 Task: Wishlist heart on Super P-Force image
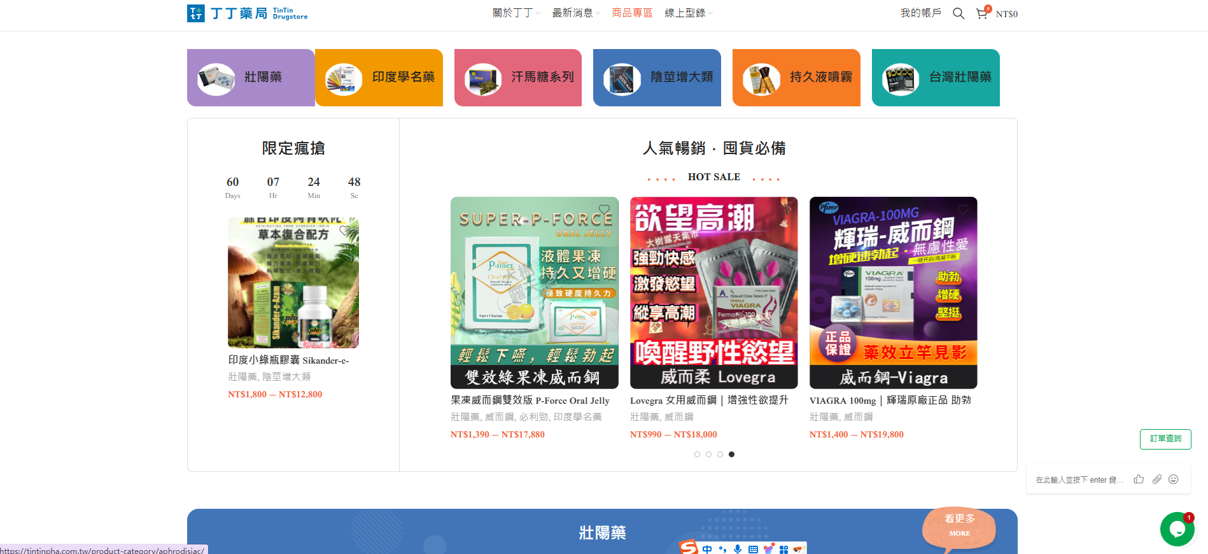click(x=604, y=210)
